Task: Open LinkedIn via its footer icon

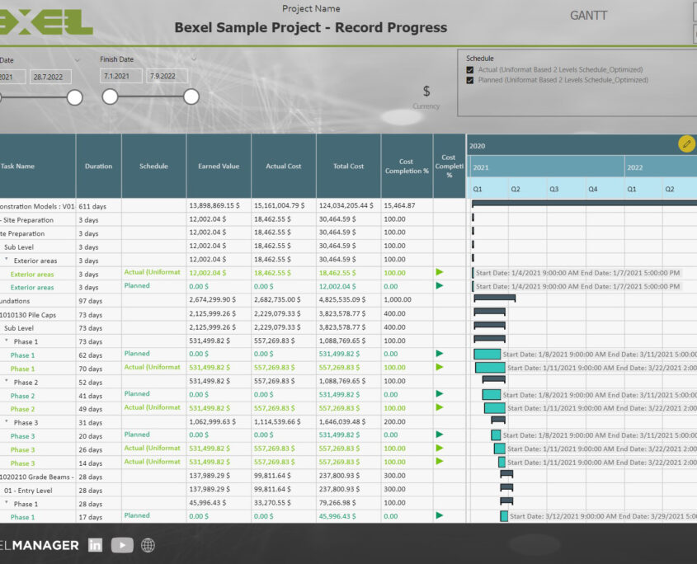Action: click(95, 545)
